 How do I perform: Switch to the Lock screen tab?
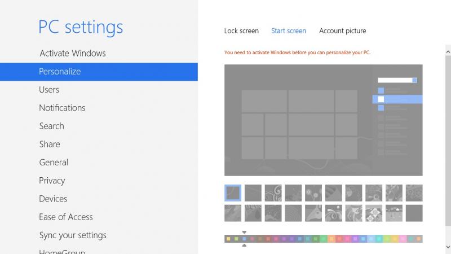(241, 31)
